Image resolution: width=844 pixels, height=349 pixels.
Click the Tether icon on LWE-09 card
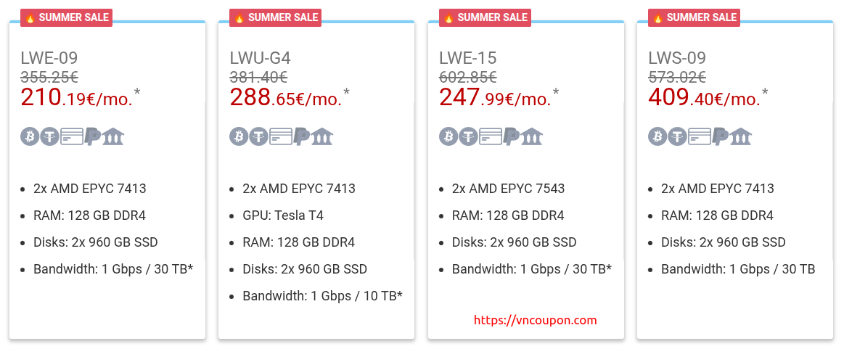(x=51, y=136)
